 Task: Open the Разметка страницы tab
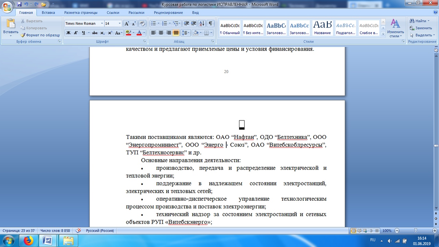81,13
